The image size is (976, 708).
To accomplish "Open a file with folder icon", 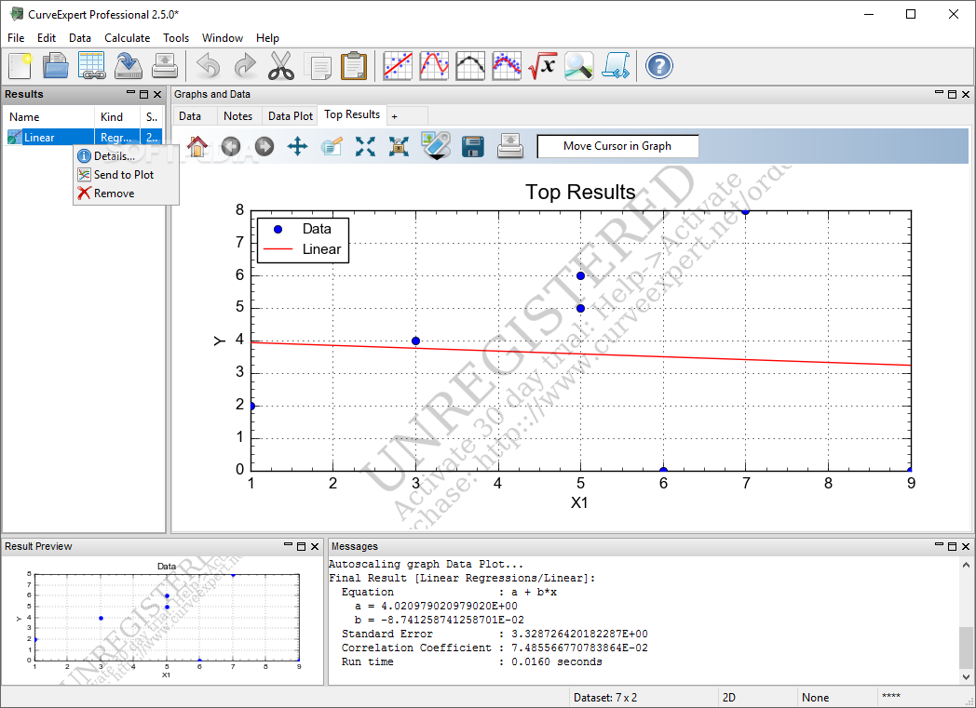I will coord(55,66).
